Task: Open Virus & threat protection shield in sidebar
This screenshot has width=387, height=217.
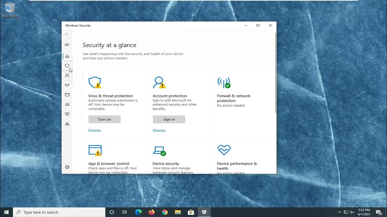Action: [x=67, y=66]
